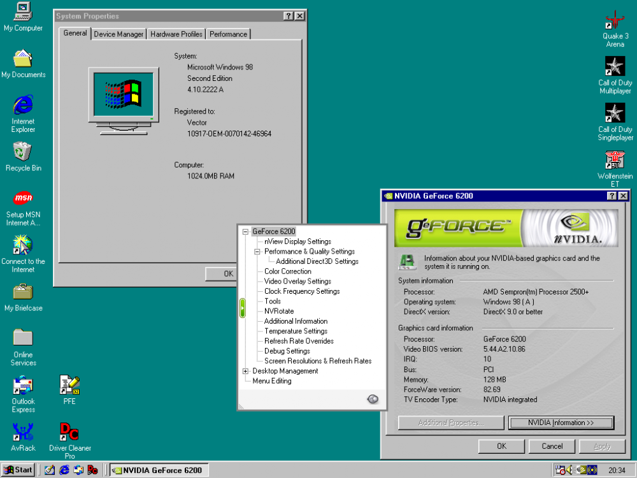Screen dimensions: 637x478
Task: Open Debug Settings
Action: [287, 351]
